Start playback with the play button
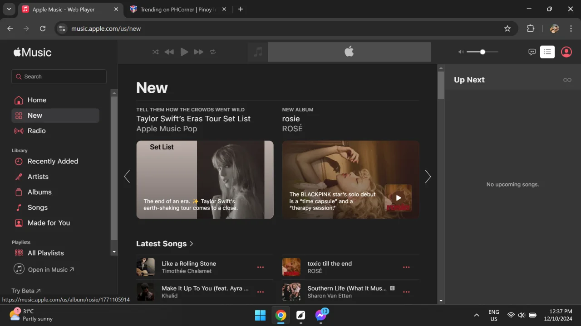The height and width of the screenshot is (326, 581). (x=184, y=52)
